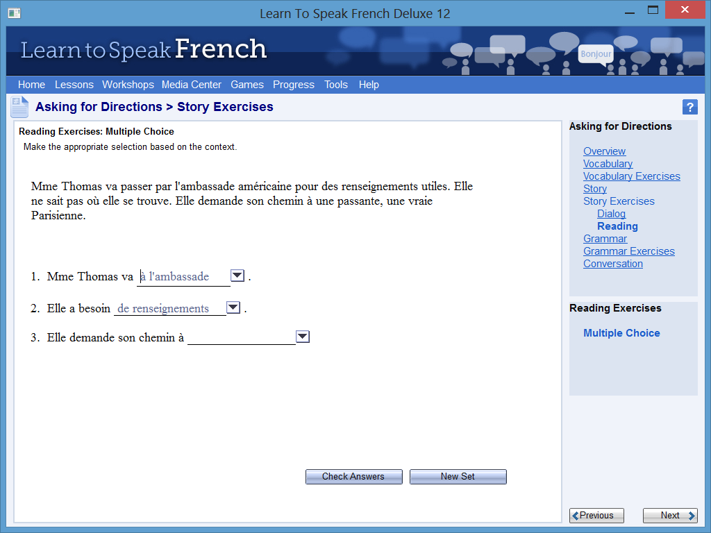Image resolution: width=711 pixels, height=533 pixels.
Task: Click the 'Reading Exercises: Multiple Choice' title
Action: [x=96, y=131]
